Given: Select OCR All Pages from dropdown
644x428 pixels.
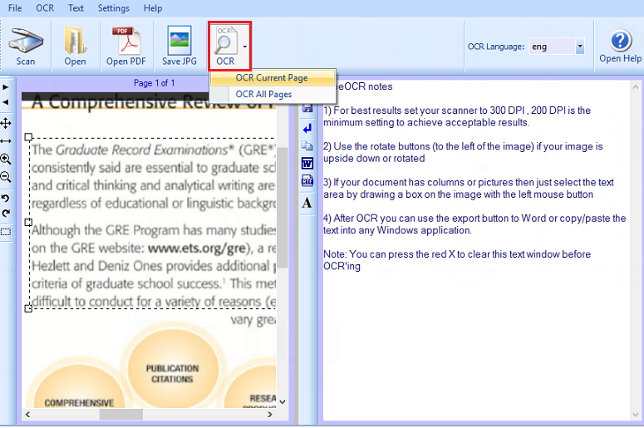Looking at the screenshot, I should (273, 94).
